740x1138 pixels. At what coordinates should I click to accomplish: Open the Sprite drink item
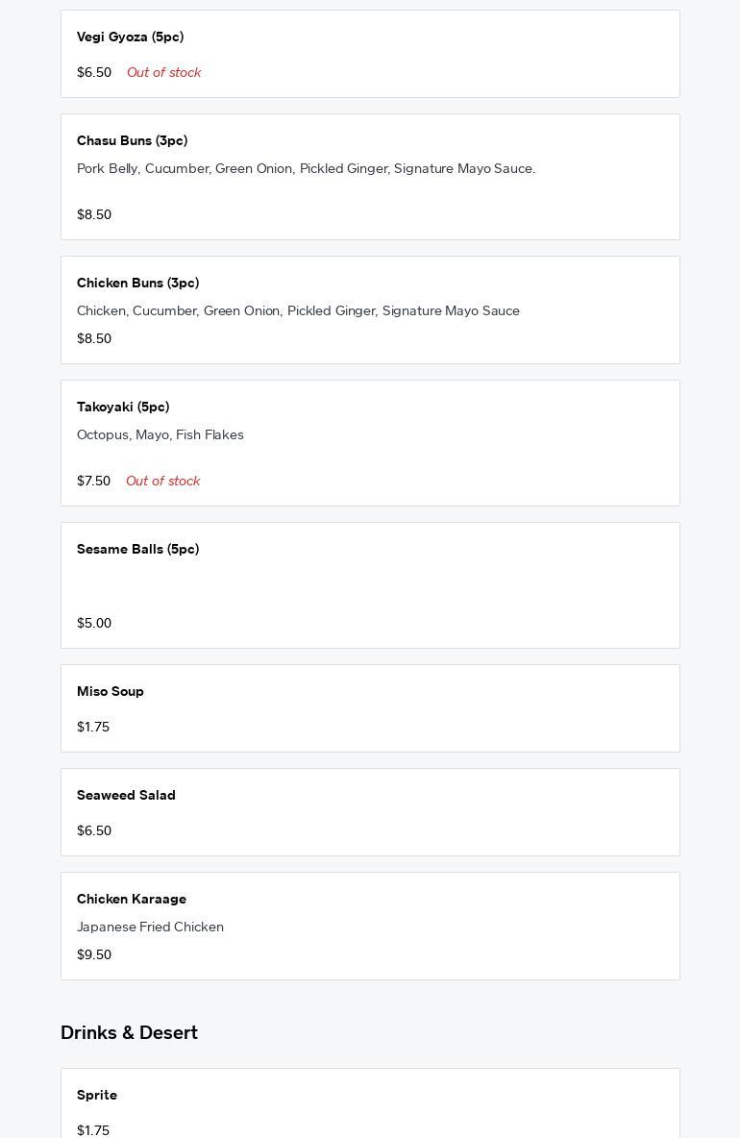click(97, 1095)
